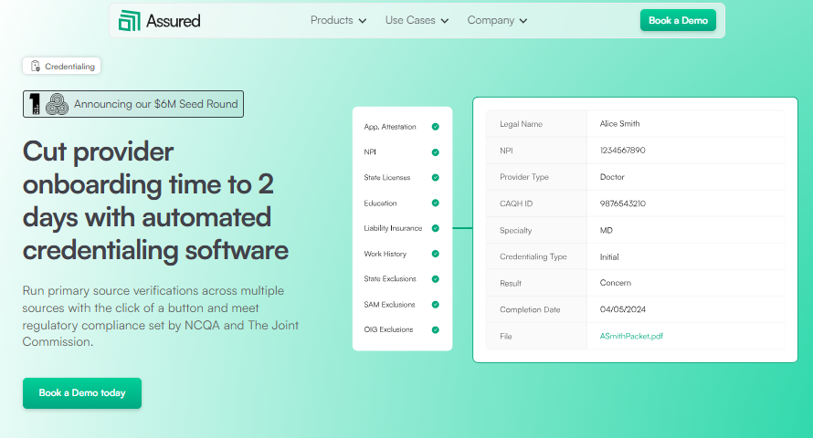Click the Liability Insurance green checkmark

pos(436,228)
